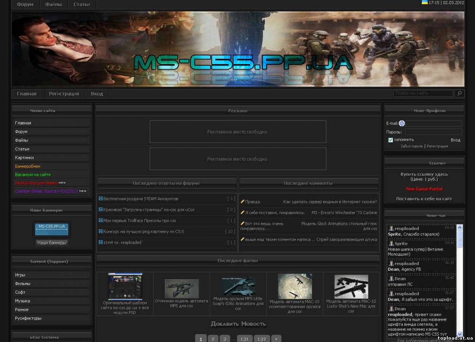Open the MP5 Little Soap's G36c thumbnail

tap(238, 286)
